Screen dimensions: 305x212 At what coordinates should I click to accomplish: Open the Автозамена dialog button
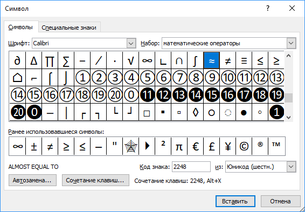pyautogui.click(x=32, y=180)
